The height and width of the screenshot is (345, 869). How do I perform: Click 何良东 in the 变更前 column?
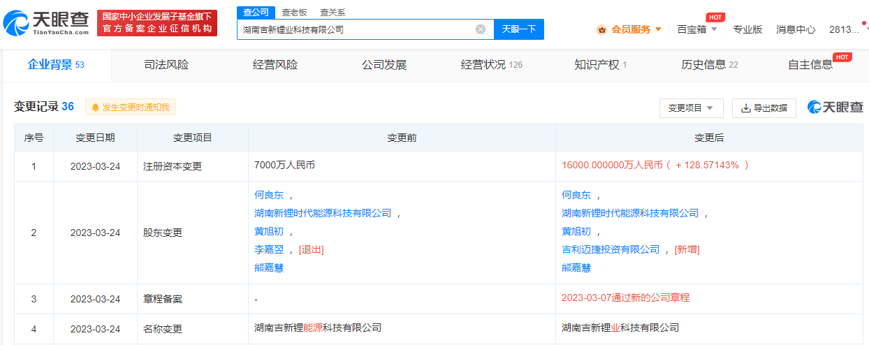[268, 196]
